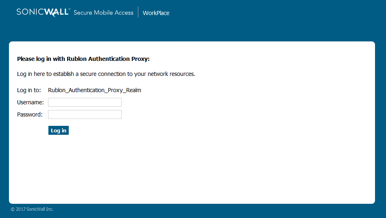Click the trademark symbol beside SonicWall logo

coord(70,9)
